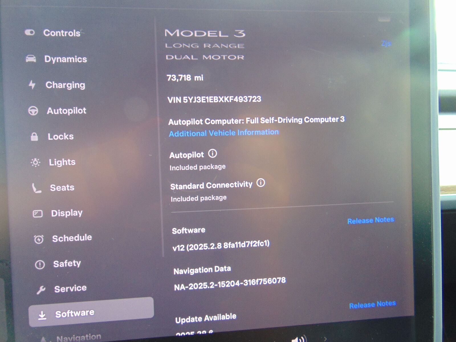View Release Notes for the current software

[x=370, y=220]
